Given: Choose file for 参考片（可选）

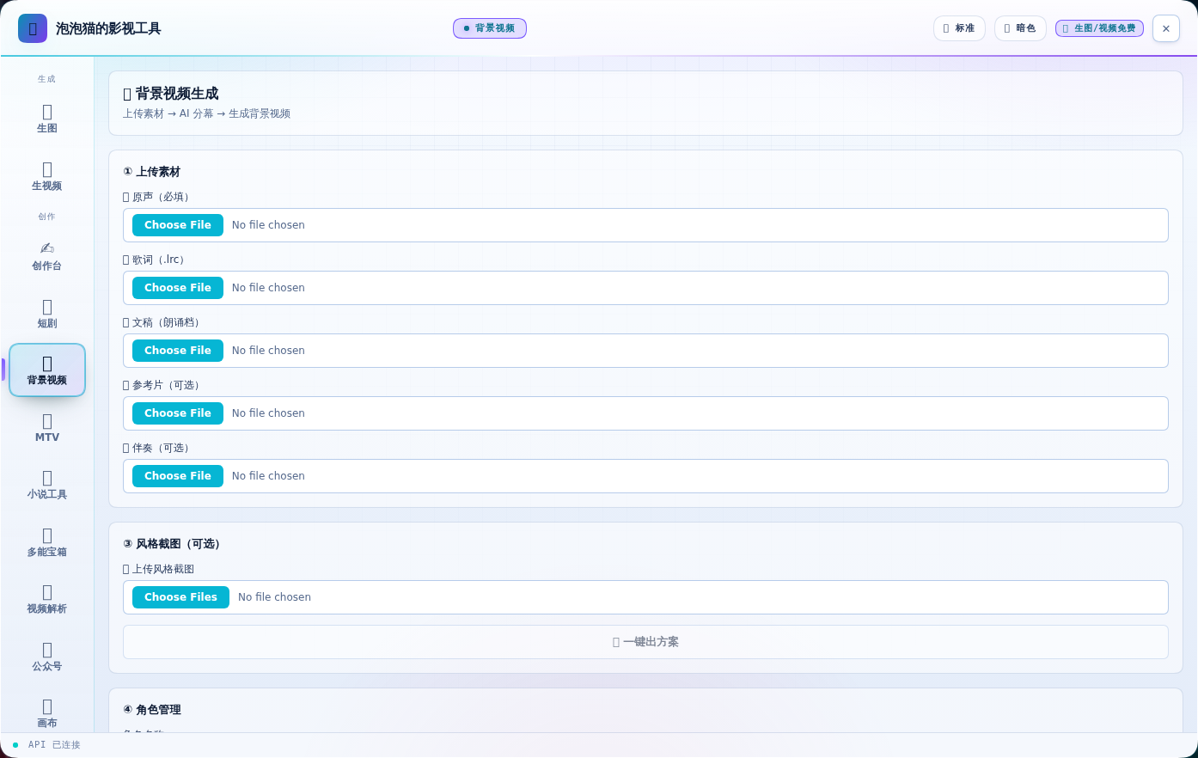Looking at the screenshot, I should (178, 413).
